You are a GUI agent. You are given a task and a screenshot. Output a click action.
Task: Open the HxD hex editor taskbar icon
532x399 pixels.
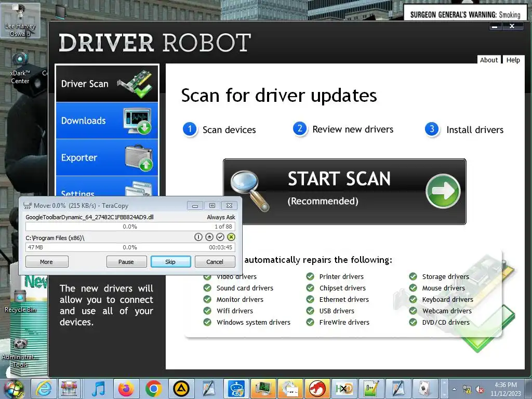click(x=344, y=389)
